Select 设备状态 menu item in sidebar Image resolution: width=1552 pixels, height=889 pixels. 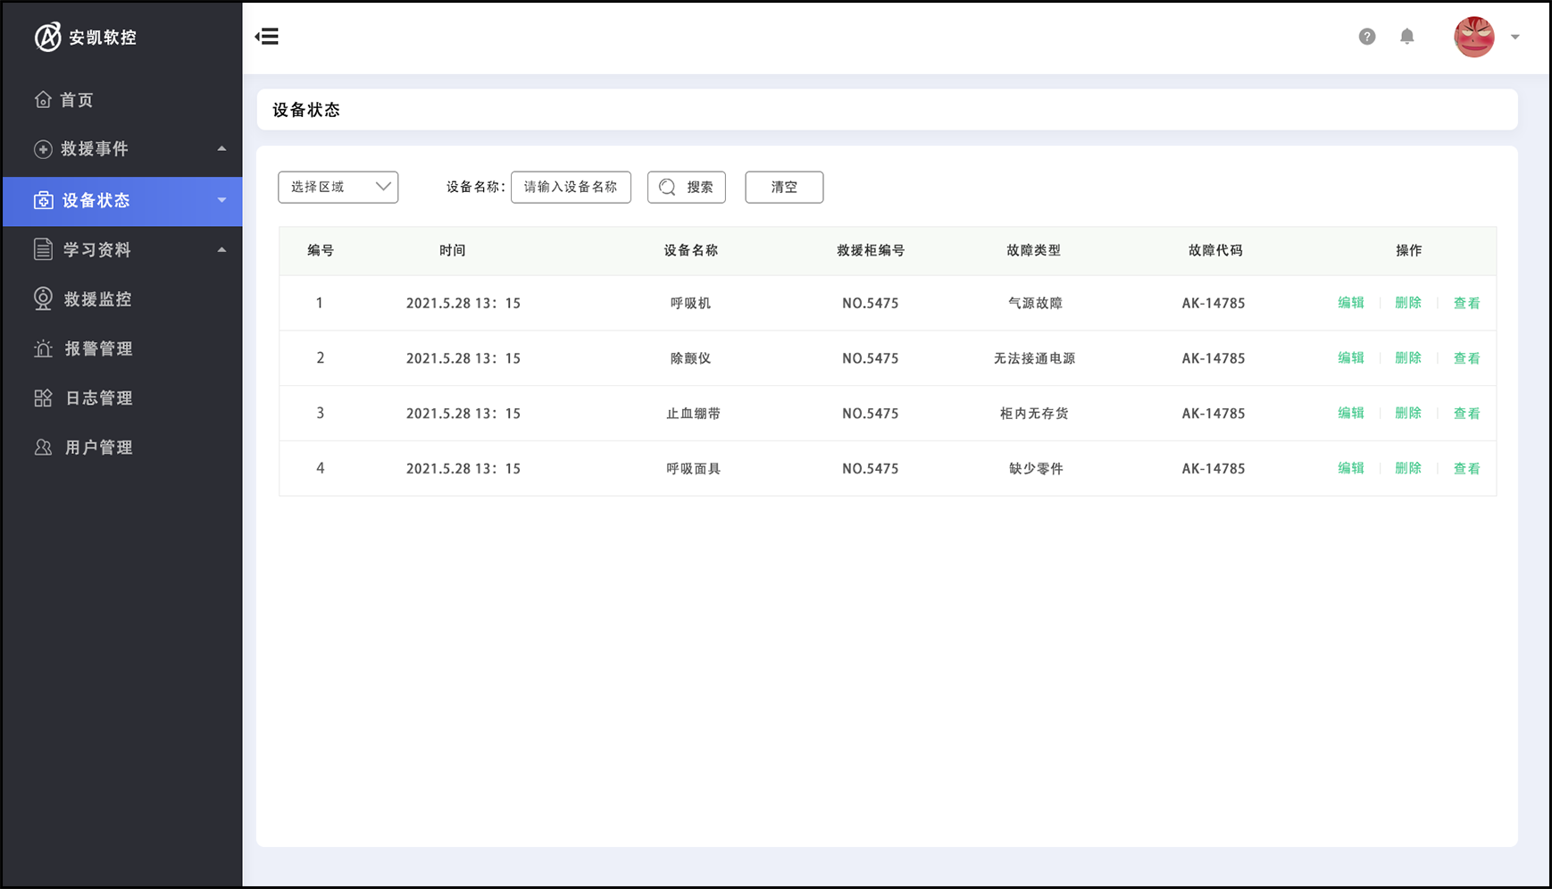point(96,200)
